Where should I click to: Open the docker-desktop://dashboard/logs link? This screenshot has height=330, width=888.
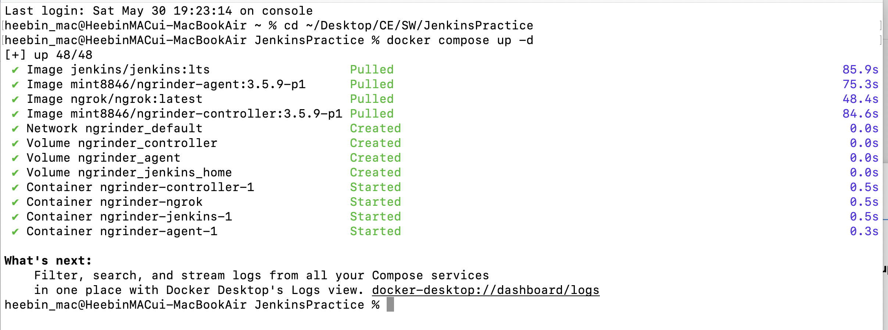486,290
